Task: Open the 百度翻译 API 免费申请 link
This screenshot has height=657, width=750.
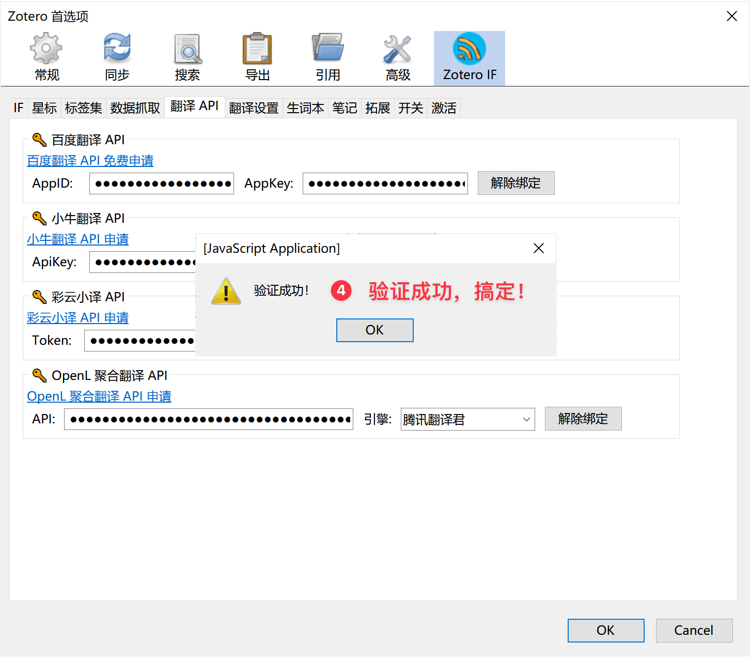Action: pos(90,161)
